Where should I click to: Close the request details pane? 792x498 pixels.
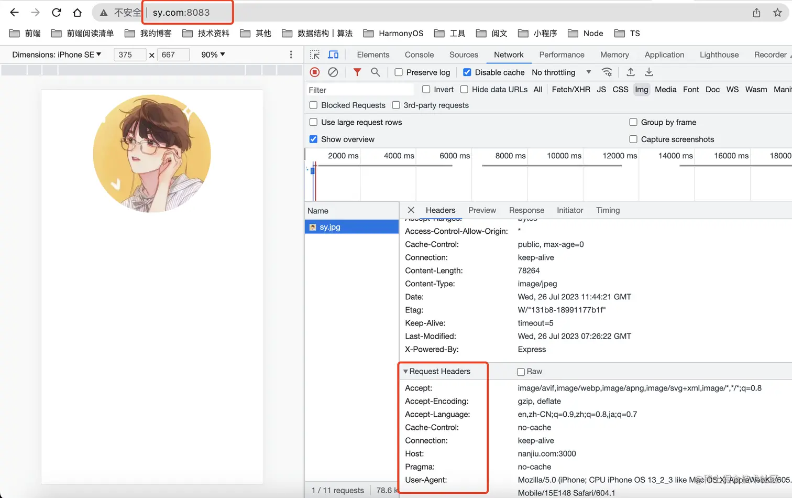pyautogui.click(x=411, y=210)
